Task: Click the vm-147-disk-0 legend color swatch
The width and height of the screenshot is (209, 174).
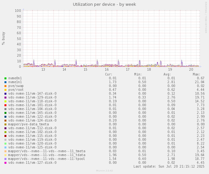Action: (x=5, y=94)
